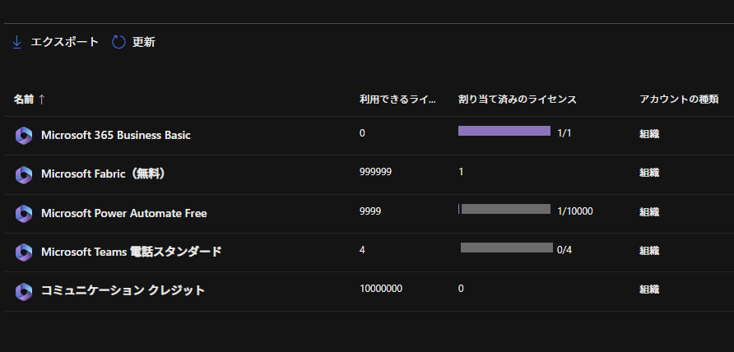Click available count 0 in Business Basic row
This screenshot has height=352, width=734.
362,133
